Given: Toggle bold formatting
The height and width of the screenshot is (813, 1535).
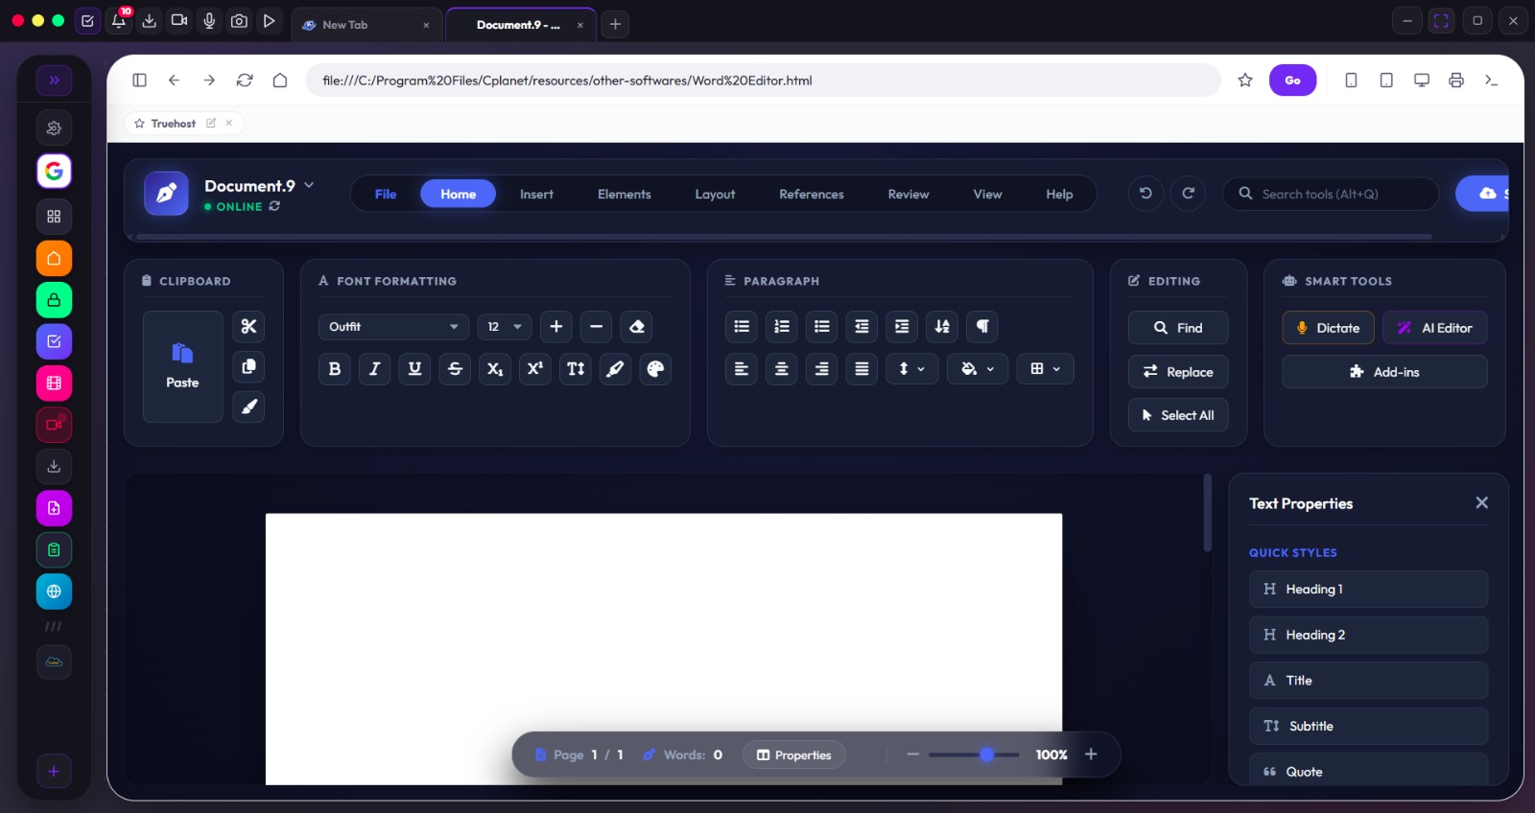Looking at the screenshot, I should coord(335,369).
